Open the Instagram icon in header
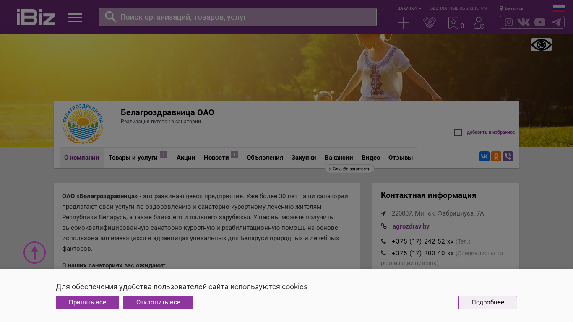Image resolution: width=573 pixels, height=322 pixels. click(x=509, y=22)
